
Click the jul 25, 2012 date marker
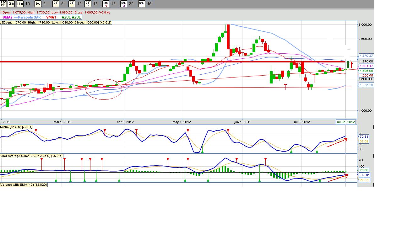(x=346, y=122)
